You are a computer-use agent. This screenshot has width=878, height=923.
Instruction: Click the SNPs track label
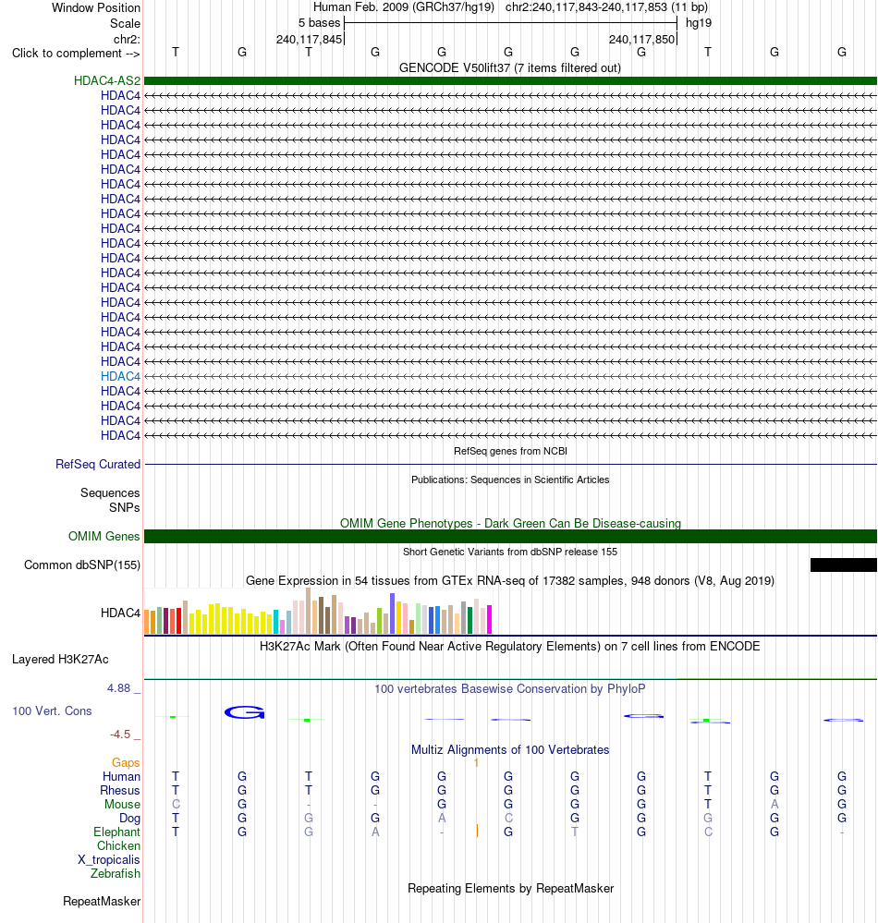point(124,507)
